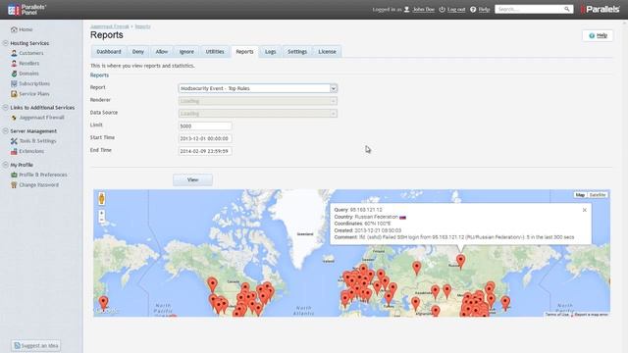Open the Subscriptions icon in sidebar

[14, 83]
